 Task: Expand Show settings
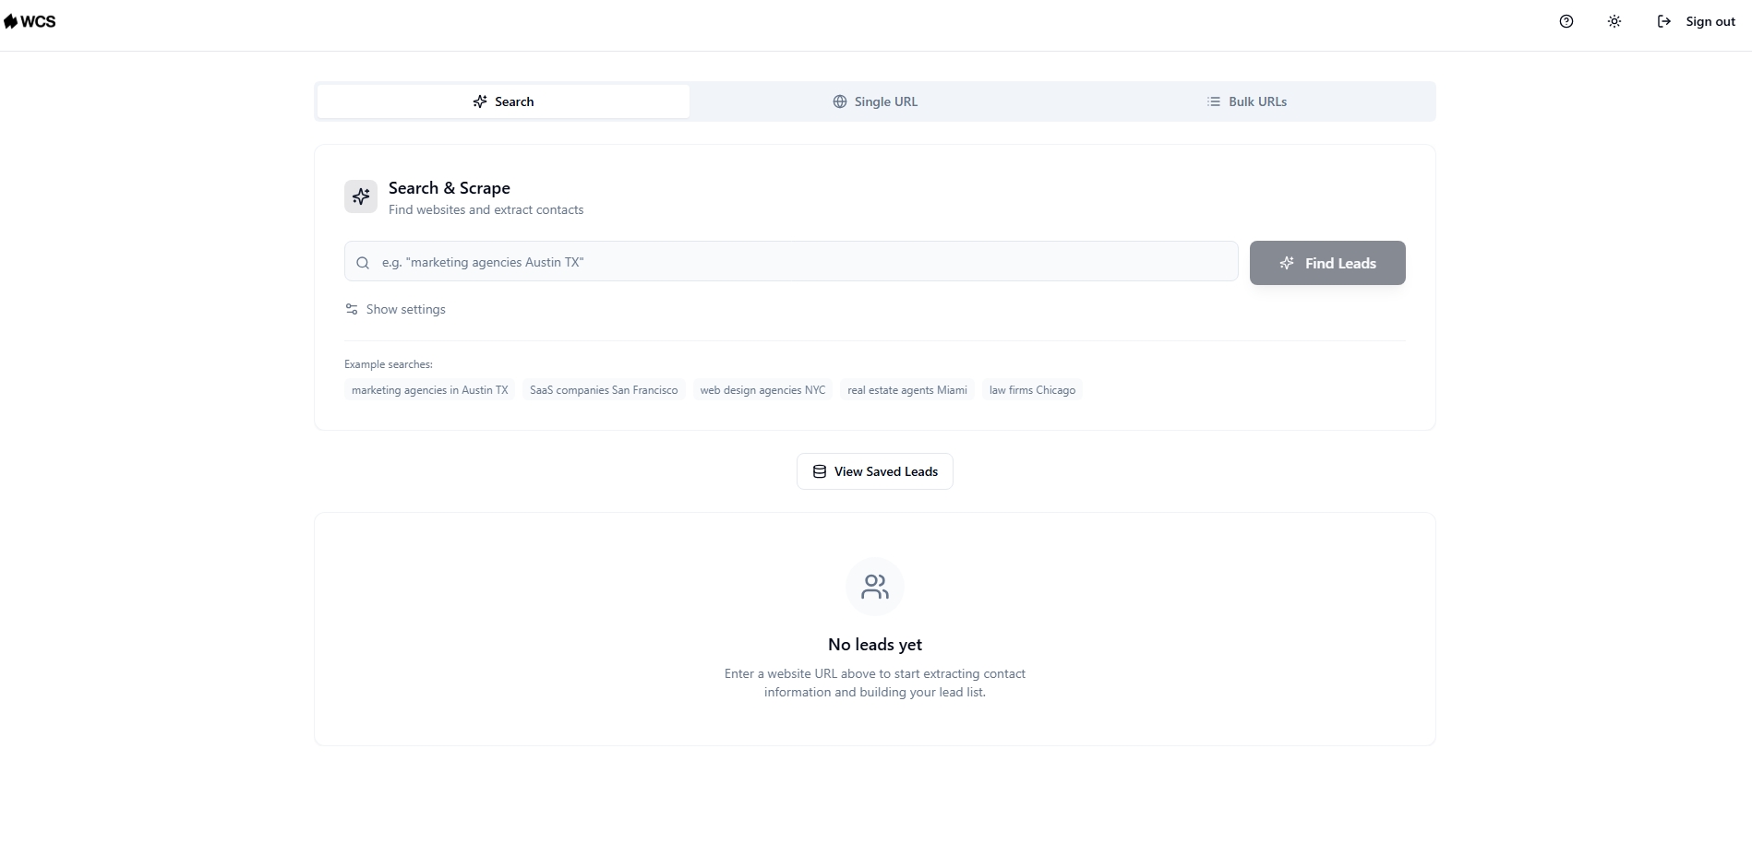click(395, 309)
